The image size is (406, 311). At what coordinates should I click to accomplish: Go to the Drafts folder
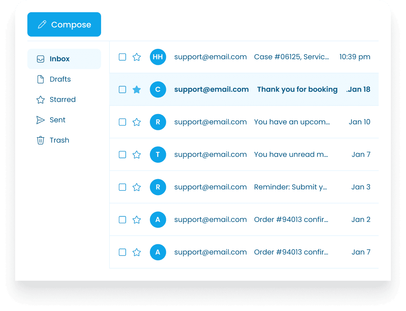[x=60, y=79]
